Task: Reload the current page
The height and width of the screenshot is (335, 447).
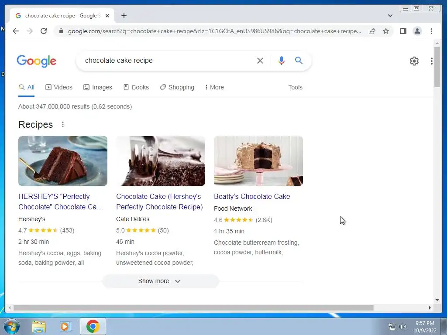Action: 44,31
